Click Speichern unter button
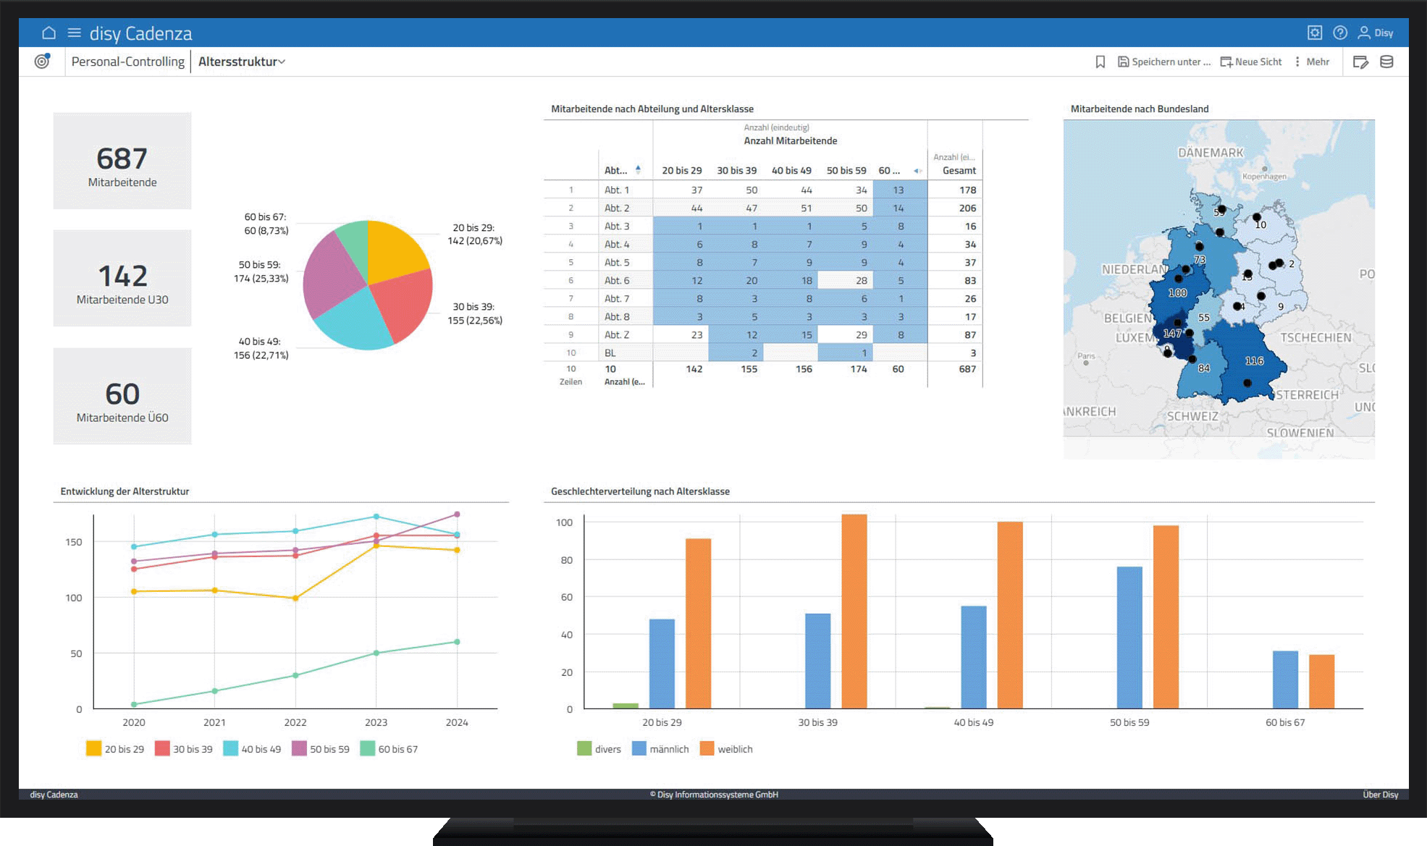 click(1164, 62)
